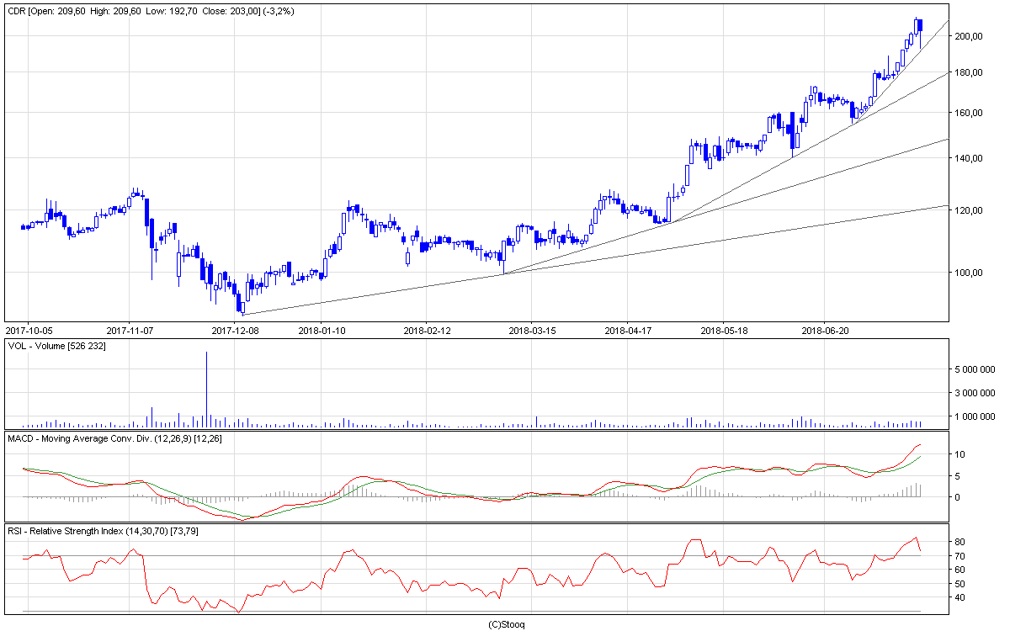Screen dimensions: 1010x631
Task: Click the (C)Stooq footer link
Action: [506, 623]
